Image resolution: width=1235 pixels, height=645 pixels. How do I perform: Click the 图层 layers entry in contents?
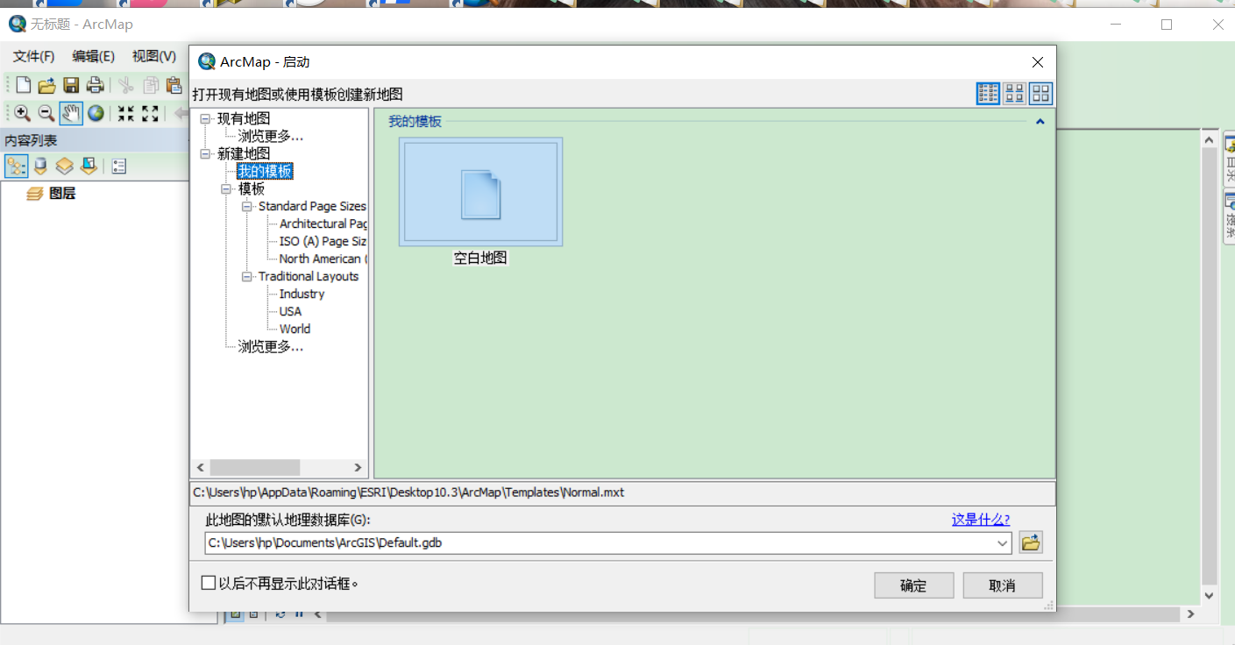62,194
